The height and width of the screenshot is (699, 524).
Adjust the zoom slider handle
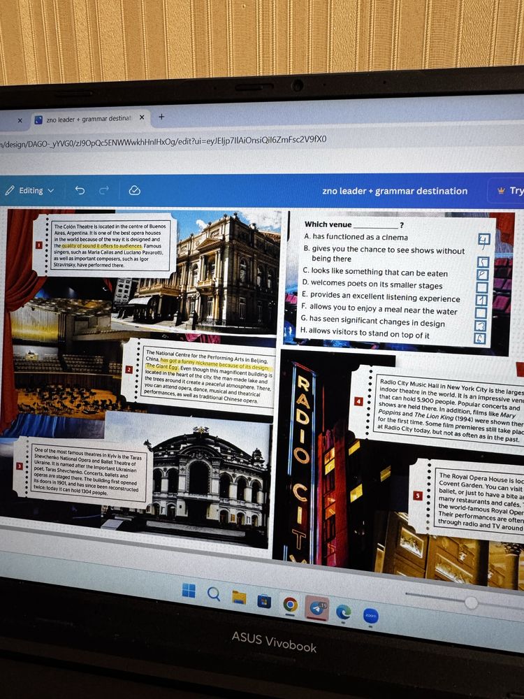pyautogui.click(x=471, y=603)
